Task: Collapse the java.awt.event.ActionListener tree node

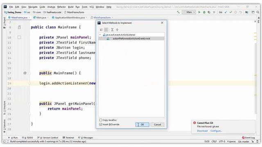Action: (100, 35)
